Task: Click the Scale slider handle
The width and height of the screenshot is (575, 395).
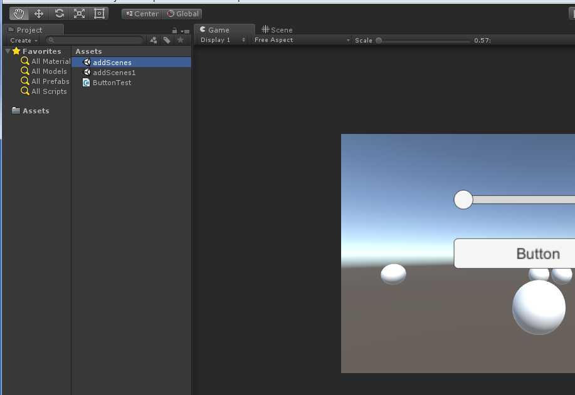Action: pyautogui.click(x=379, y=40)
